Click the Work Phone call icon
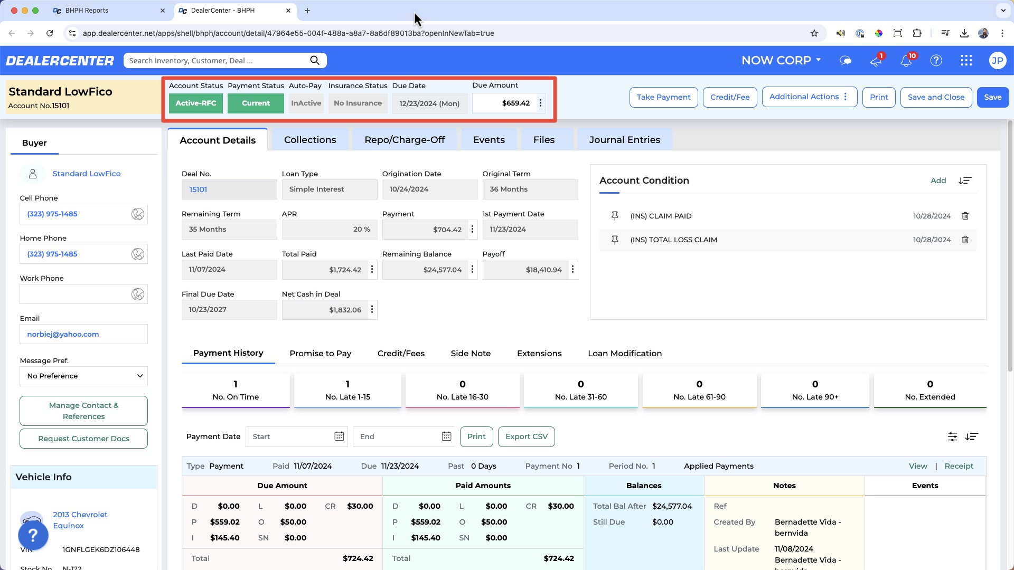 pos(138,294)
